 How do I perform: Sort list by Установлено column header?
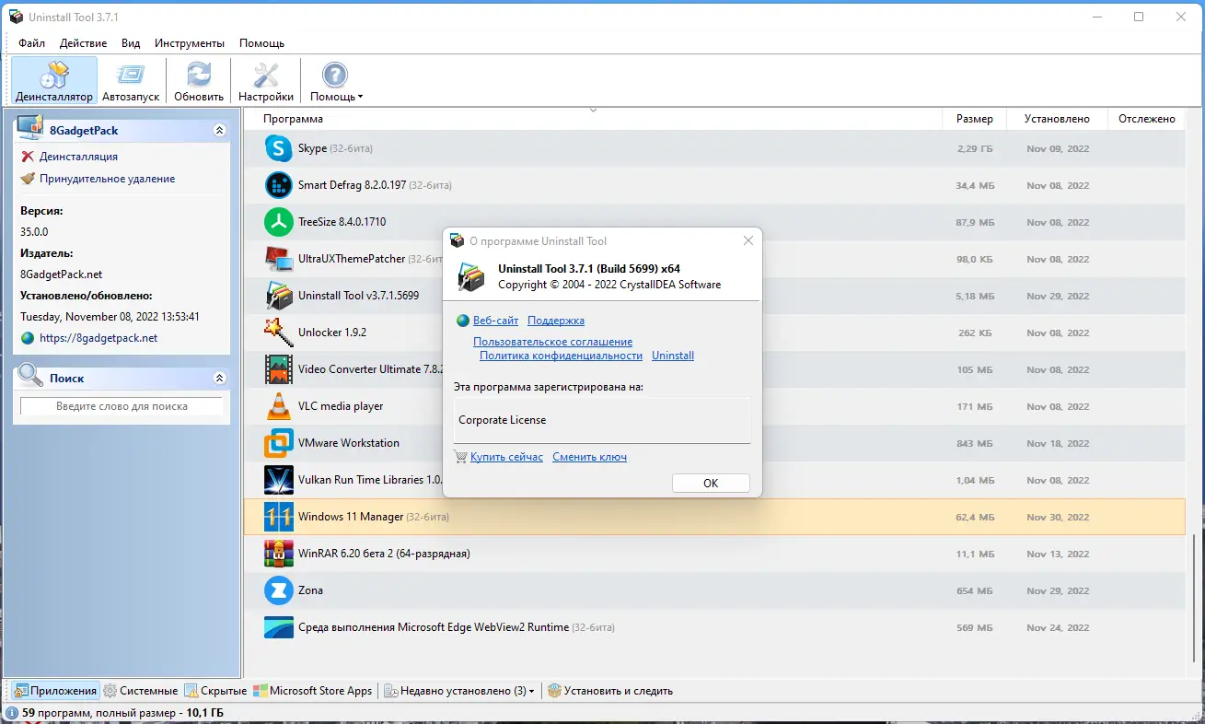1058,119
